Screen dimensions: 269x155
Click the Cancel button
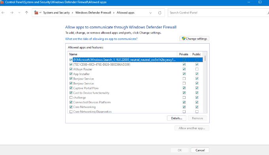[x=200, y=150]
